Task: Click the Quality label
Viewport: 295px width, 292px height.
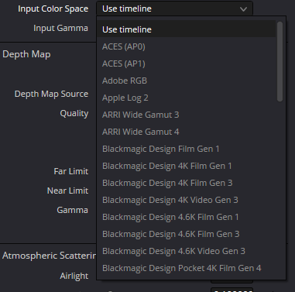Action: click(x=74, y=113)
